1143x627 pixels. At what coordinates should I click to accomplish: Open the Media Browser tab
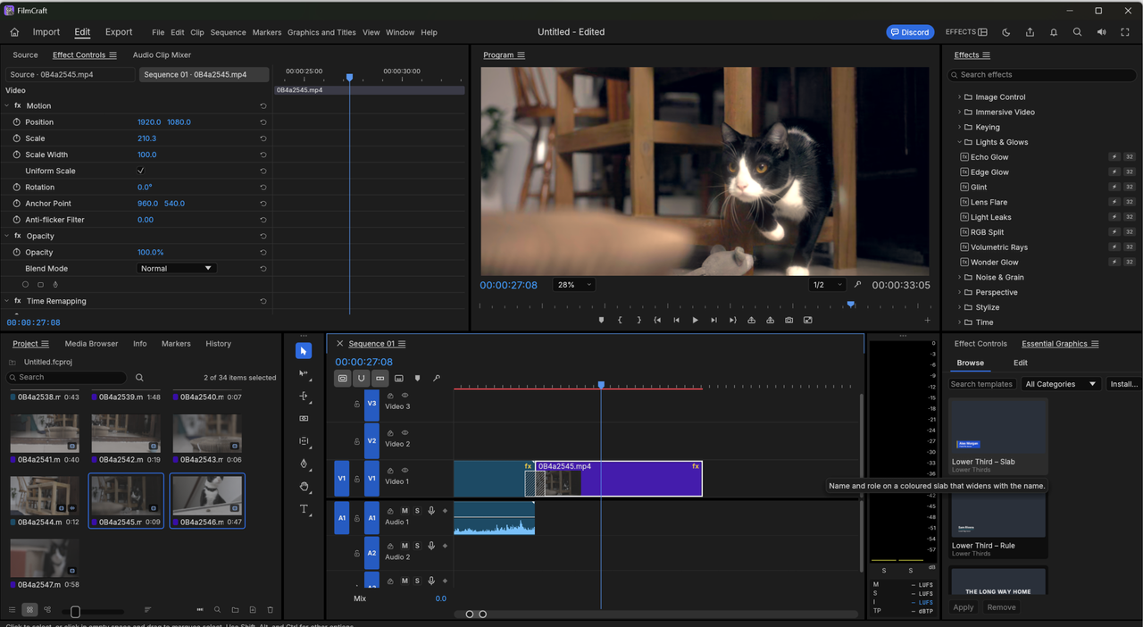pyautogui.click(x=91, y=344)
